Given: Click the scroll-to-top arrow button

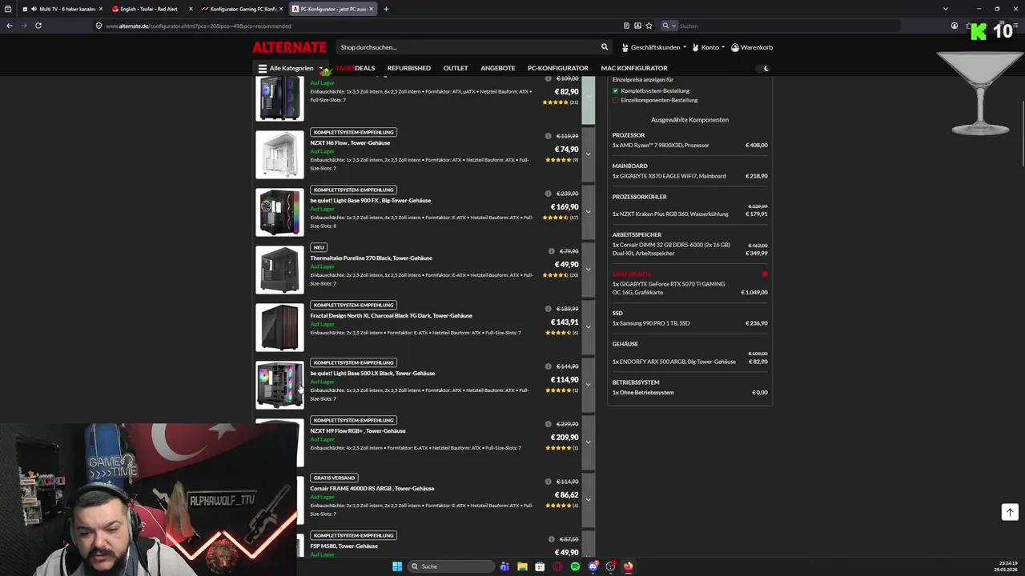Looking at the screenshot, I should tap(1010, 512).
